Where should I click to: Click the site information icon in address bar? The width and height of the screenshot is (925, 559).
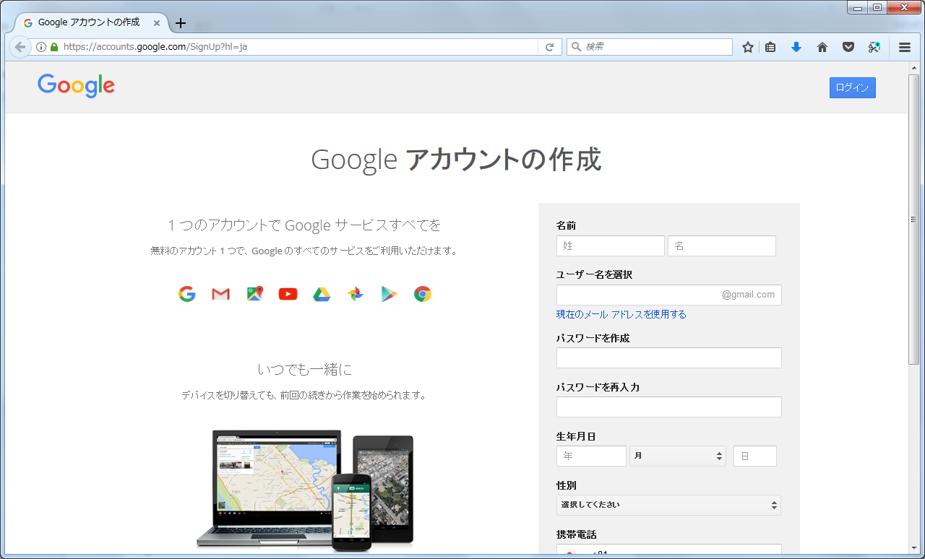[41, 47]
